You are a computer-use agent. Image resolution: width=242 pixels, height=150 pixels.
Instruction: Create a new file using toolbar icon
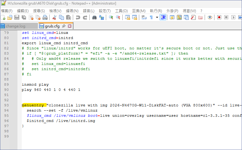3,17
